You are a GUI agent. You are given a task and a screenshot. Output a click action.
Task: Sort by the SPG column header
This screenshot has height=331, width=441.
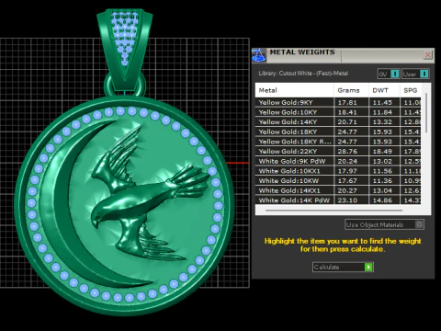(411, 90)
